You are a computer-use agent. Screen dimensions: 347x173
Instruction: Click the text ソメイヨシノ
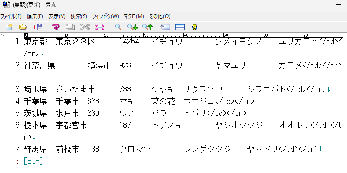239,42
